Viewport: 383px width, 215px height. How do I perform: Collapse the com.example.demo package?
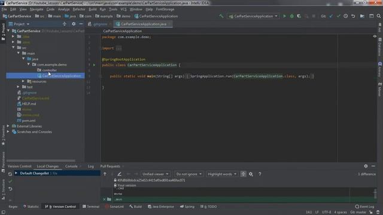pos(29,64)
